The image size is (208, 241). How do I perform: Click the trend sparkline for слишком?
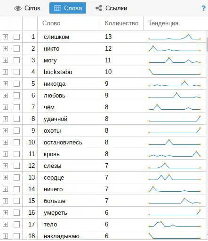click(175, 37)
